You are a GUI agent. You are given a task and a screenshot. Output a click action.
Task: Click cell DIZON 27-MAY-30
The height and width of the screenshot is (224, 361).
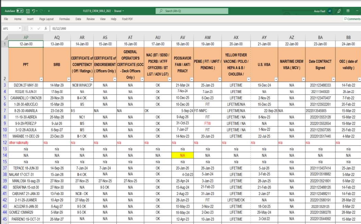pos(26,85)
